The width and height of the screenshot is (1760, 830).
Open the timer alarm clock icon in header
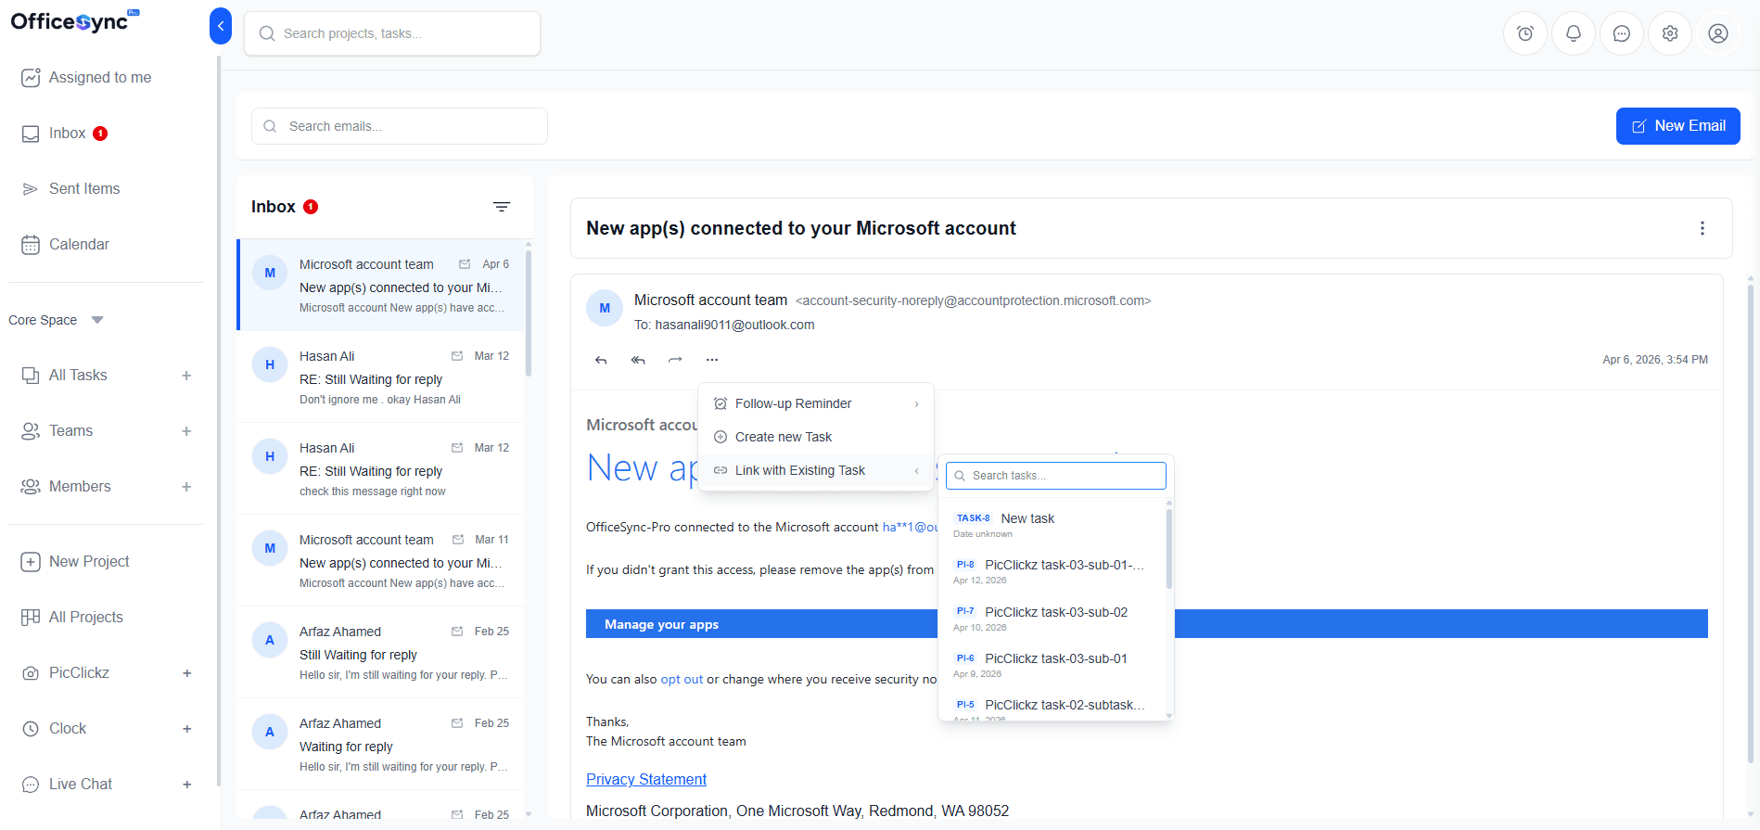[x=1525, y=33]
